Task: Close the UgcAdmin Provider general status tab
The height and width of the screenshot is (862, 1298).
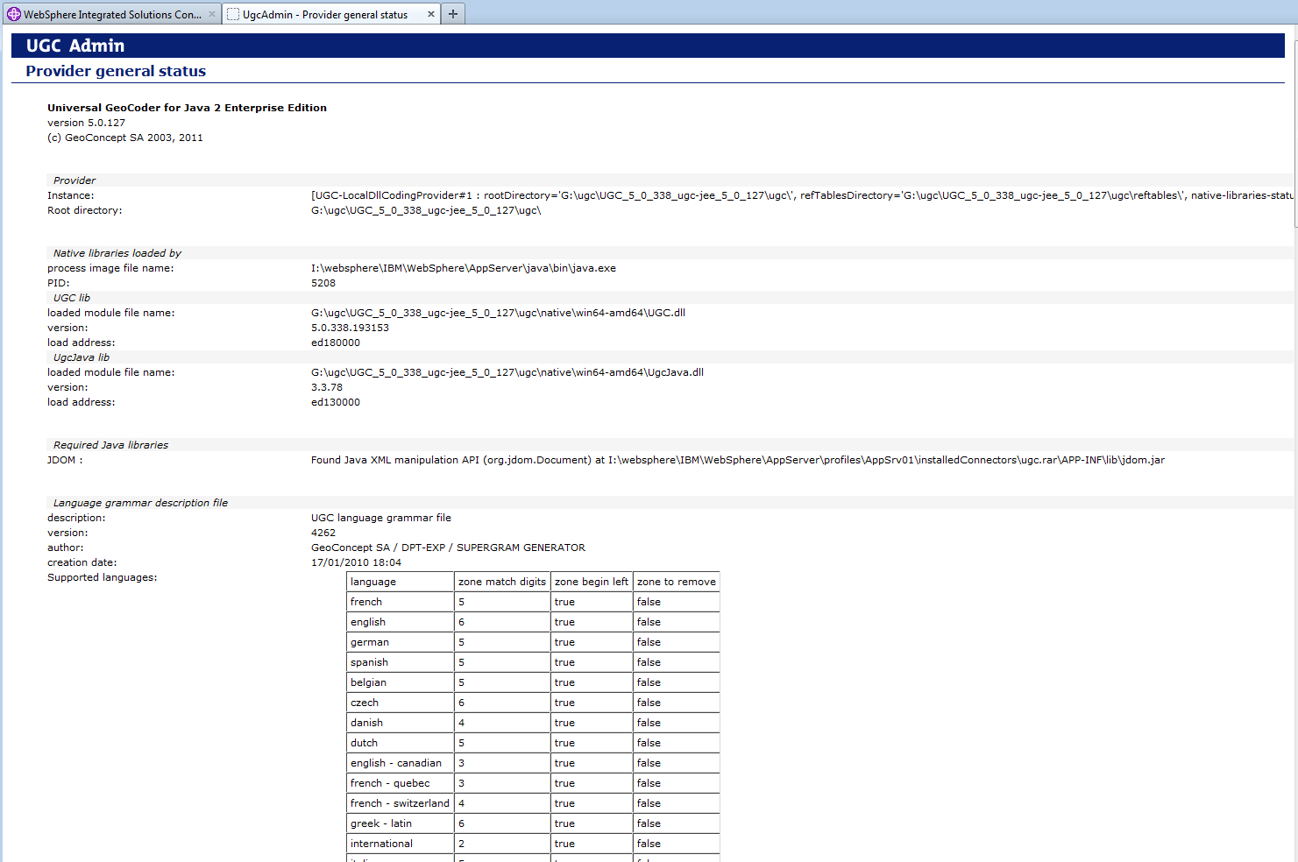Action: click(431, 14)
